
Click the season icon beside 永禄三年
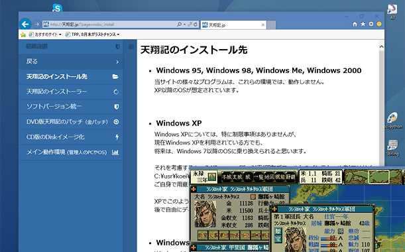point(212,177)
